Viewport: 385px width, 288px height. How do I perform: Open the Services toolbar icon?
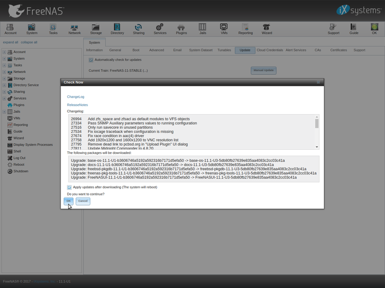click(x=160, y=29)
